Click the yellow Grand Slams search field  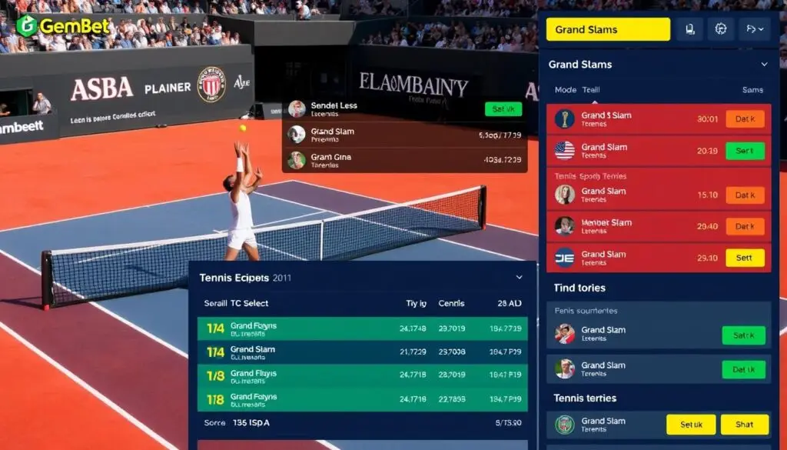607,29
